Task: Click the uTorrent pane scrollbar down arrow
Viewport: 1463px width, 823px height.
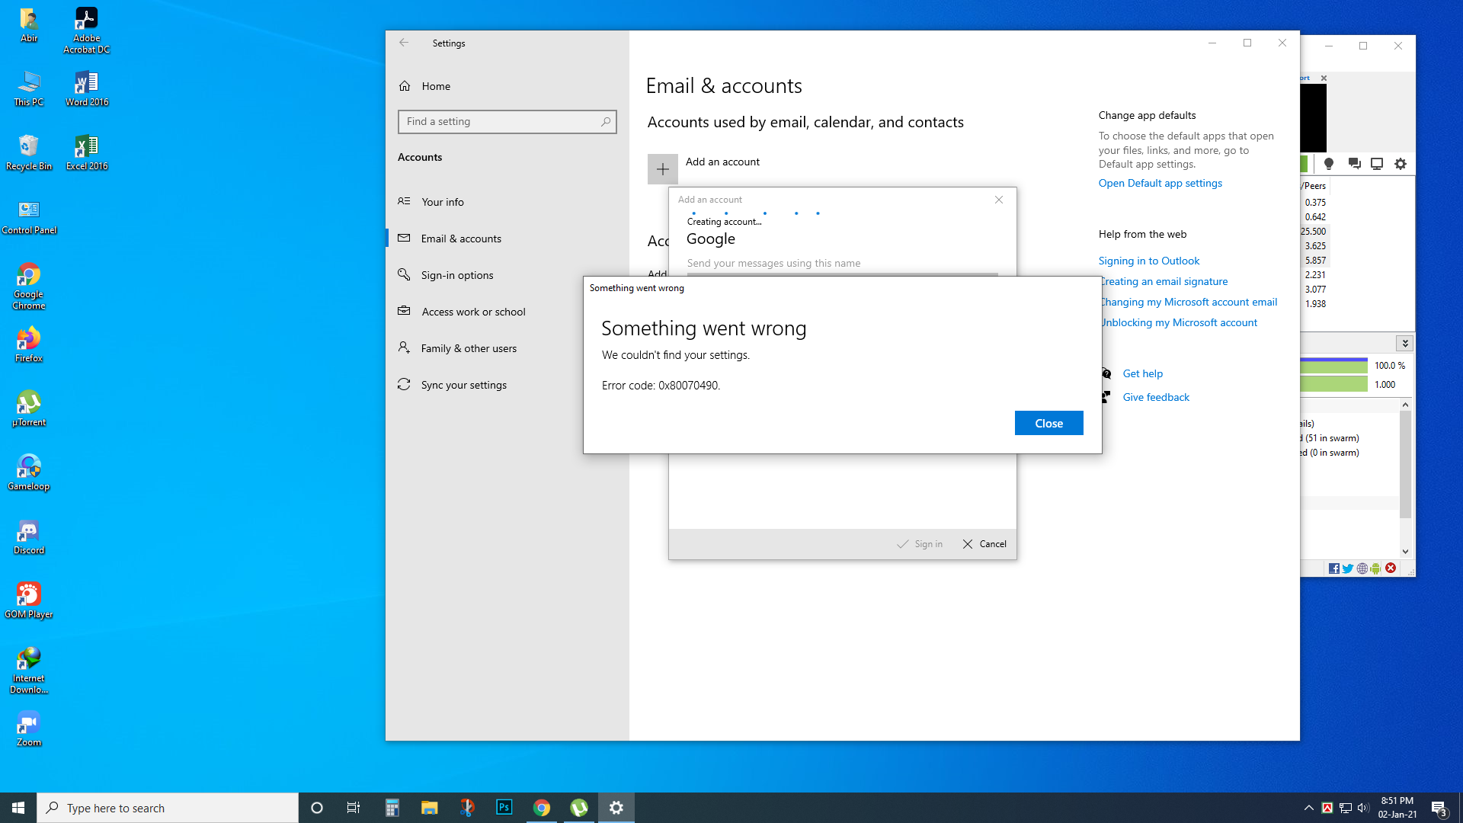Action: [x=1405, y=552]
